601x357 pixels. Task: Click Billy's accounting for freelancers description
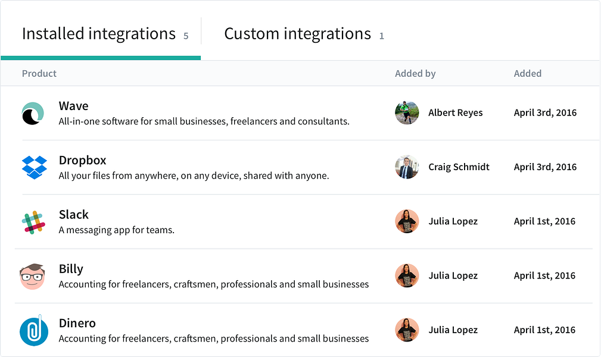213,284
